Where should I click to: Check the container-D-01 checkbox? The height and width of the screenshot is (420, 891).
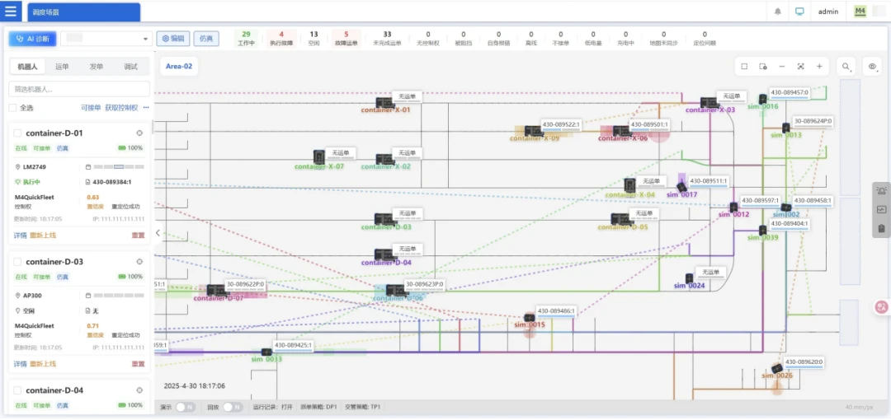pos(17,133)
